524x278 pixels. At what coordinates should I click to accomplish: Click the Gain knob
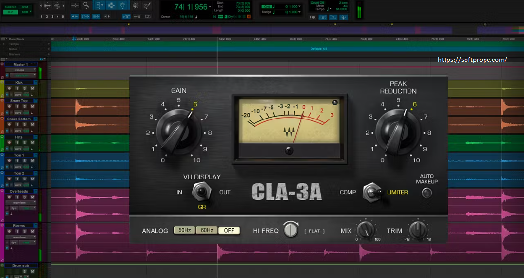(x=179, y=131)
